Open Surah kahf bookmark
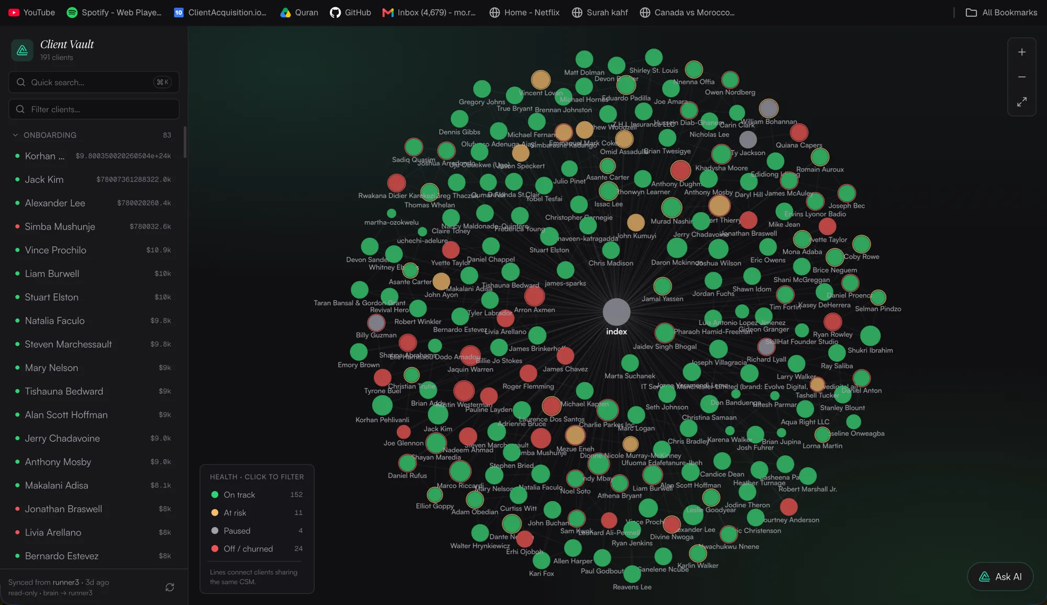The image size is (1047, 605). tap(599, 13)
